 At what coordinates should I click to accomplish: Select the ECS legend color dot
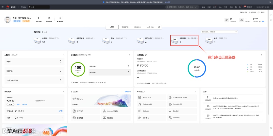pyautogui.click(x=247, y=65)
